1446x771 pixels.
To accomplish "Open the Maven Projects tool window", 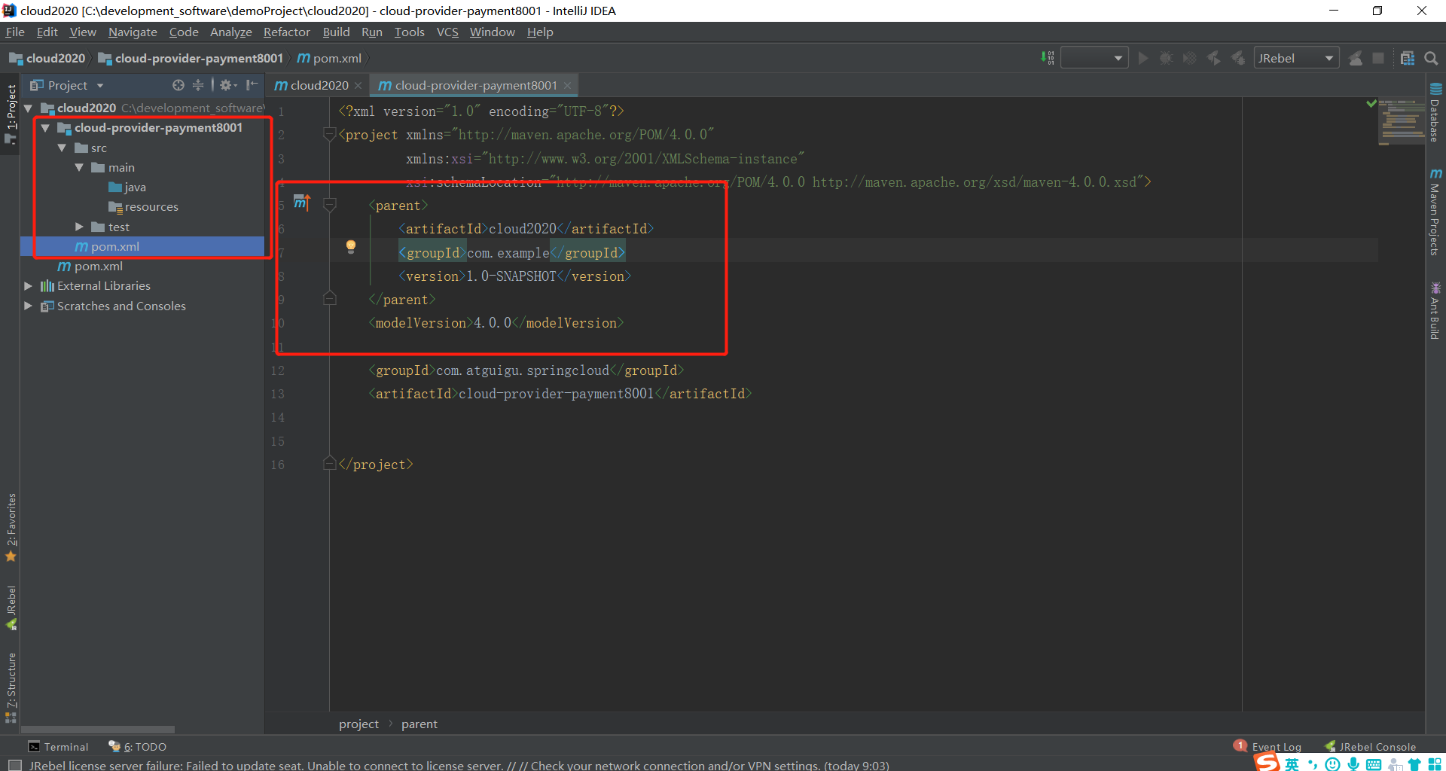I will pyautogui.click(x=1435, y=212).
